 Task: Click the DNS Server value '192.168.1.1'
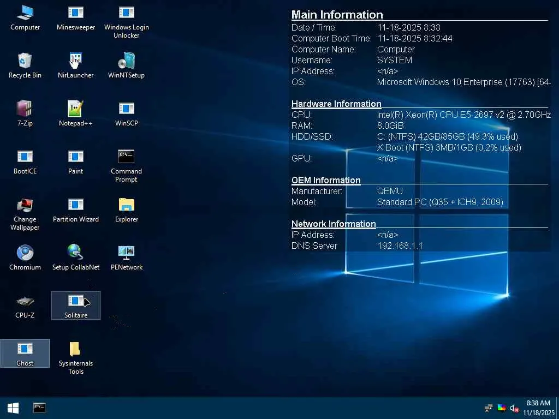[x=400, y=246]
